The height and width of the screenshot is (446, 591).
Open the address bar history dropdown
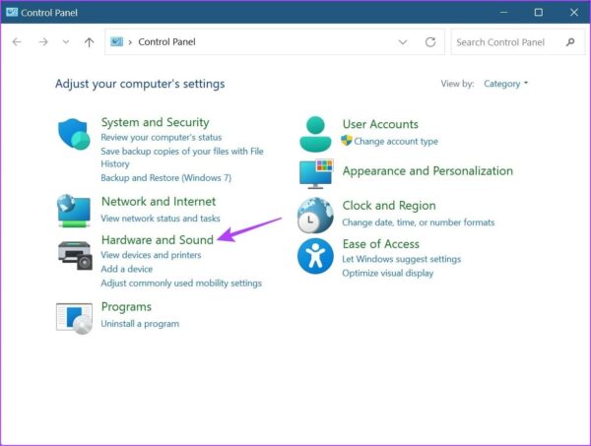click(x=402, y=42)
